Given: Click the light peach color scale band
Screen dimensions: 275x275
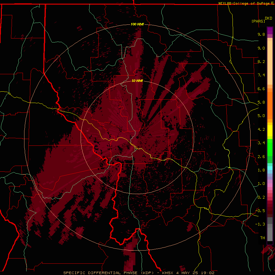Looking at the screenshot, I should click(270, 63).
